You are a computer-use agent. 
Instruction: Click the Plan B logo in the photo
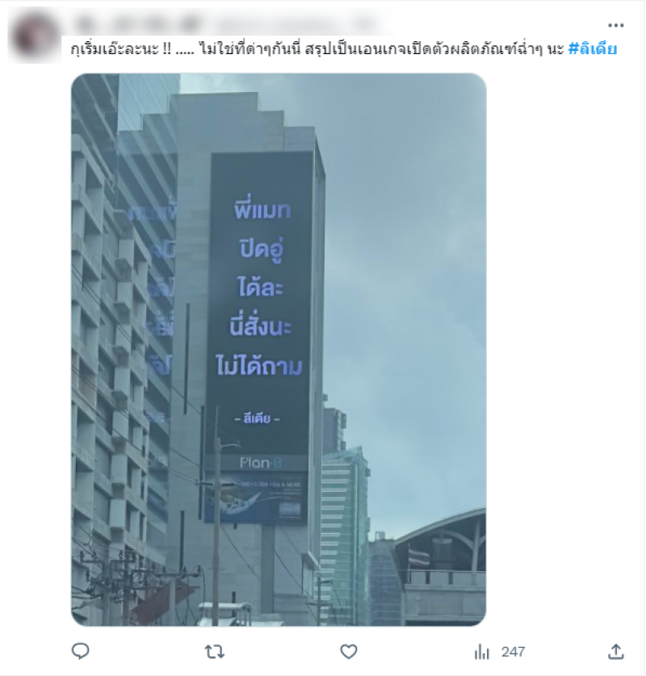pos(260,463)
